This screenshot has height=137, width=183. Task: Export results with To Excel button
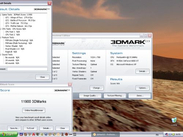pyautogui.click(x=30, y=128)
